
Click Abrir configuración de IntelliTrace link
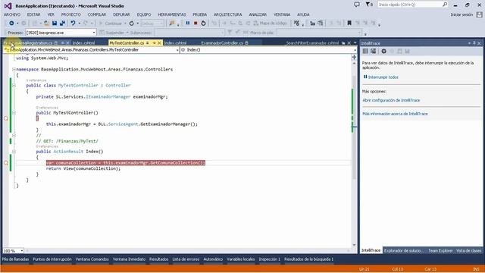[391, 100]
